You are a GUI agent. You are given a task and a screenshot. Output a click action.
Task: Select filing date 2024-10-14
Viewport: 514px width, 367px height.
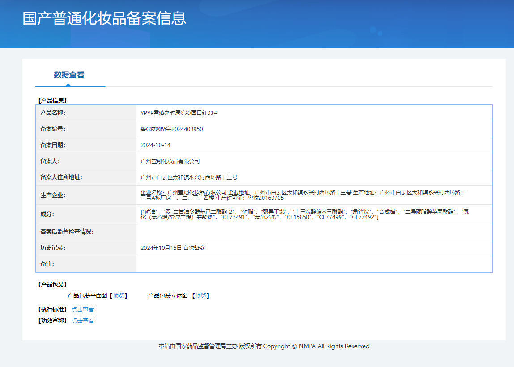155,145
